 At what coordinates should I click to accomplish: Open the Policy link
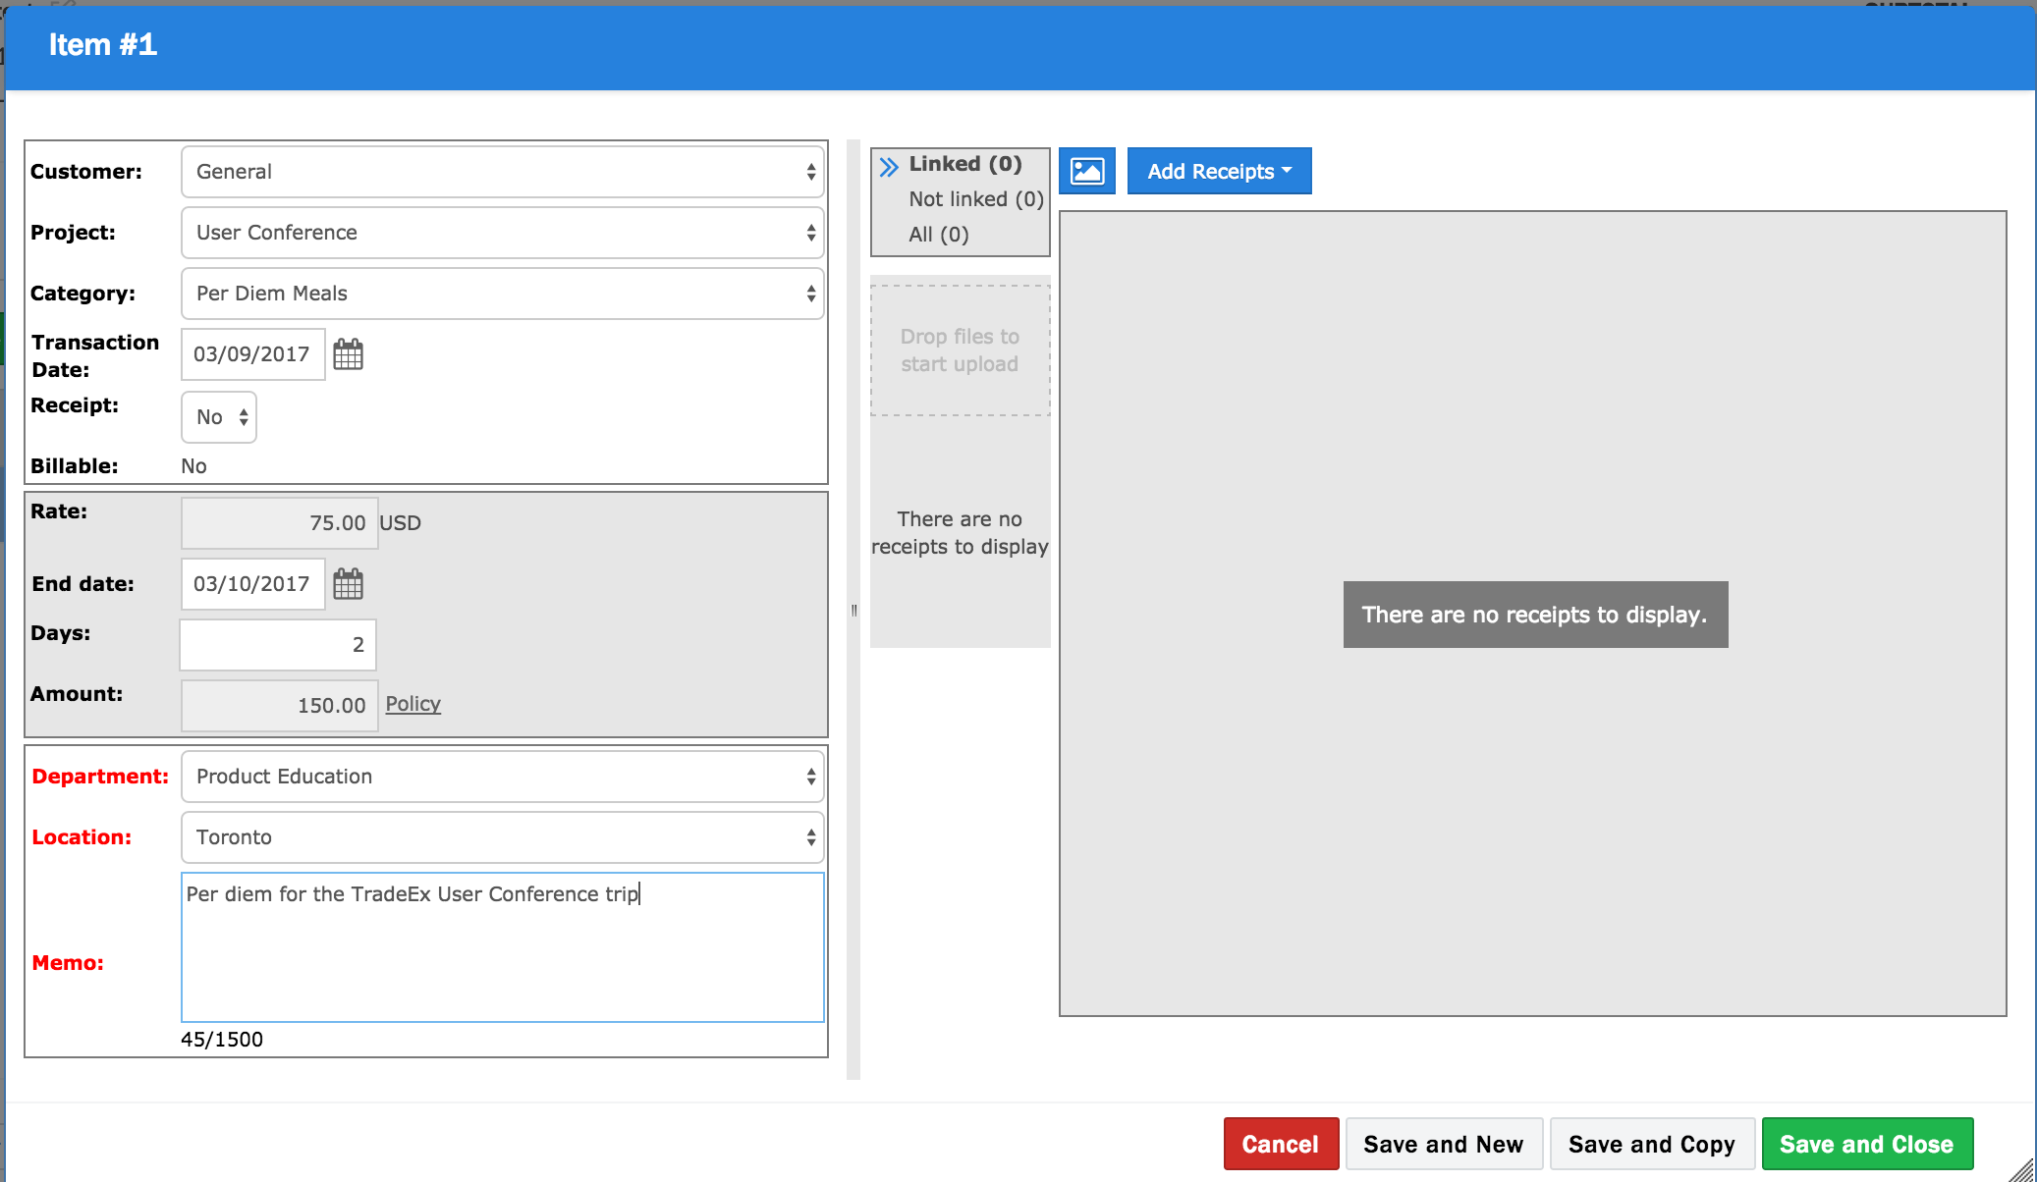[x=413, y=704]
